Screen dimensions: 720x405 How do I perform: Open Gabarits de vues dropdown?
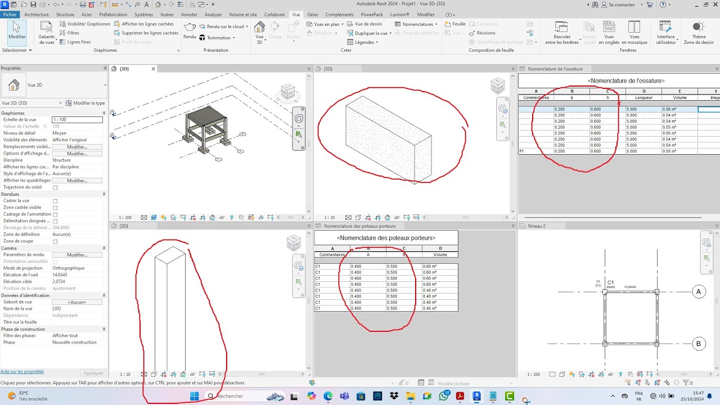(47, 34)
